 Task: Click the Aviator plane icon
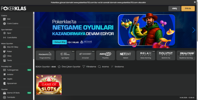pyautogui.click(x=4, y=75)
